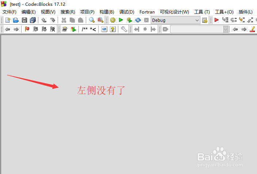Open Replace with the R magnifier icon
Viewport: 257px width, 174px height.
click(100, 20)
